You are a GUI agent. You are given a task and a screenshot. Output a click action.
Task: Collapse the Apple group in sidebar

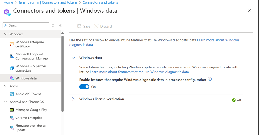pos(6,86)
